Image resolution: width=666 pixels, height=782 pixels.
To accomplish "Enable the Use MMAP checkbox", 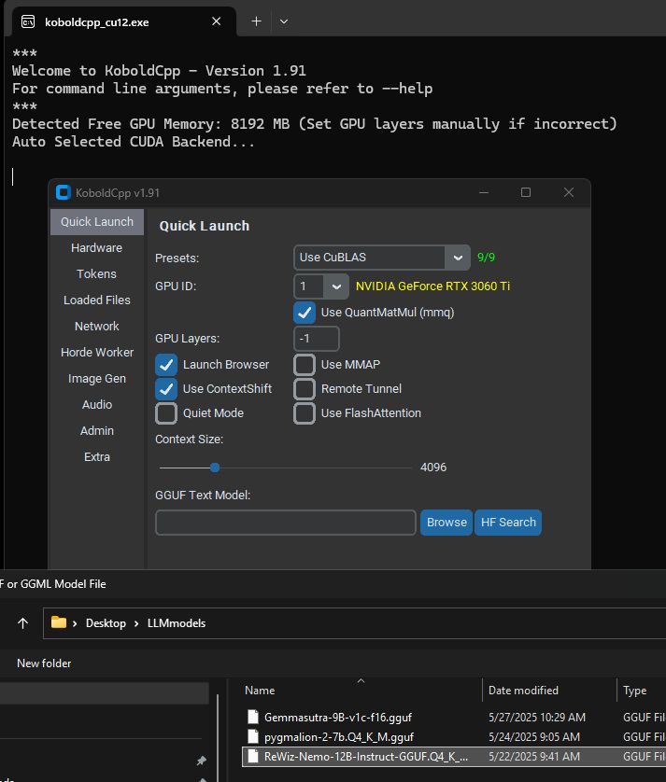I will tap(305, 365).
